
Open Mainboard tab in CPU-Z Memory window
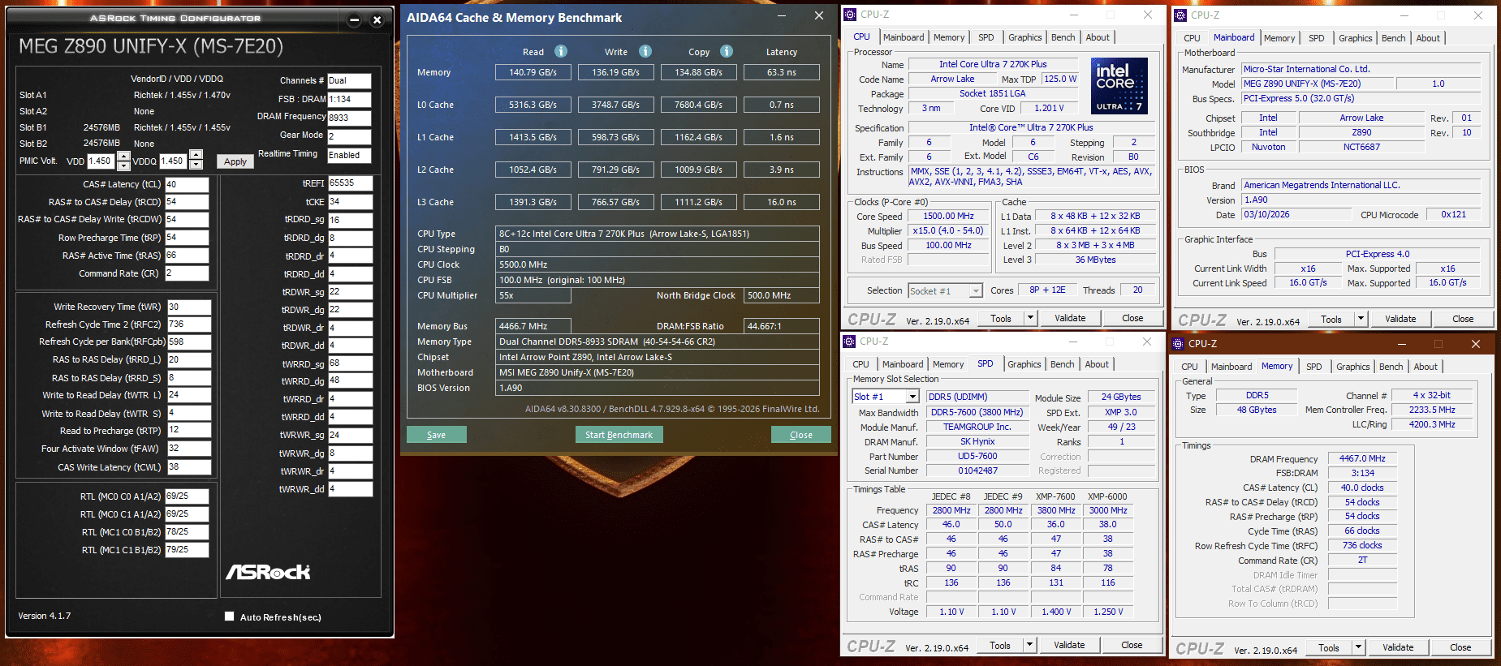pos(1231,367)
